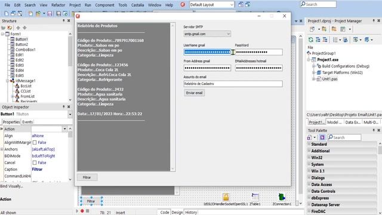Click the Save Desktop layout icon
Screen dimensions: 382x215
click(241, 4)
